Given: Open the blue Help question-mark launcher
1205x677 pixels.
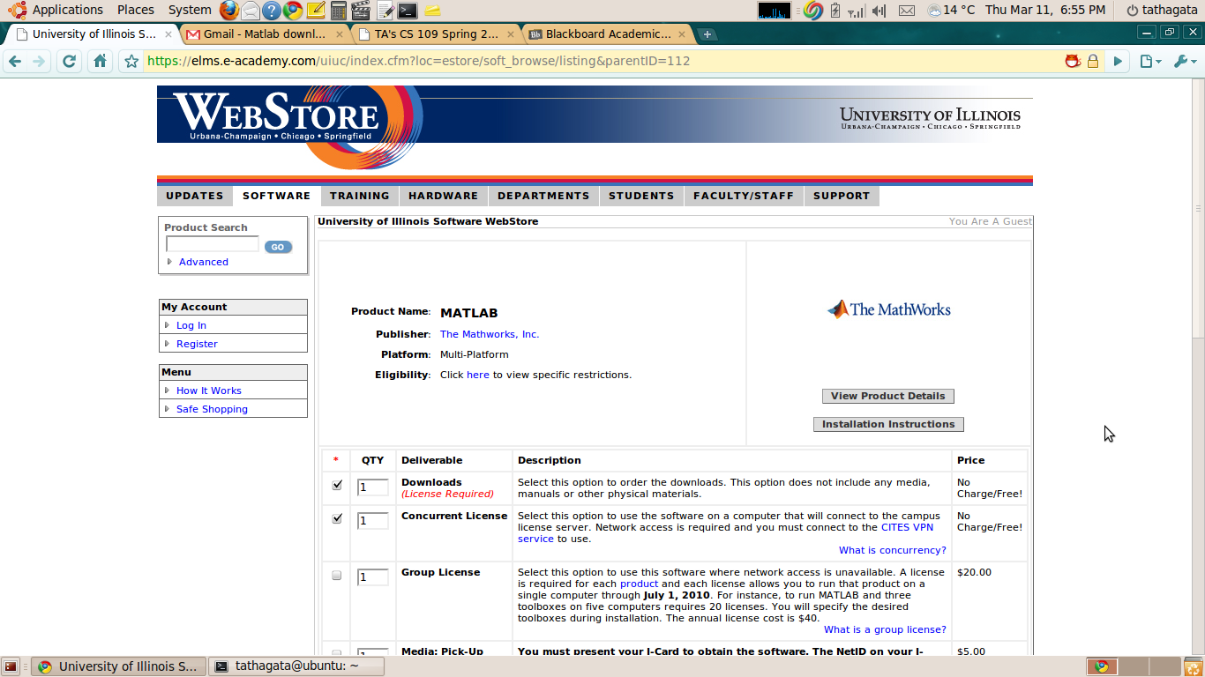Looking at the screenshot, I should pyautogui.click(x=272, y=11).
